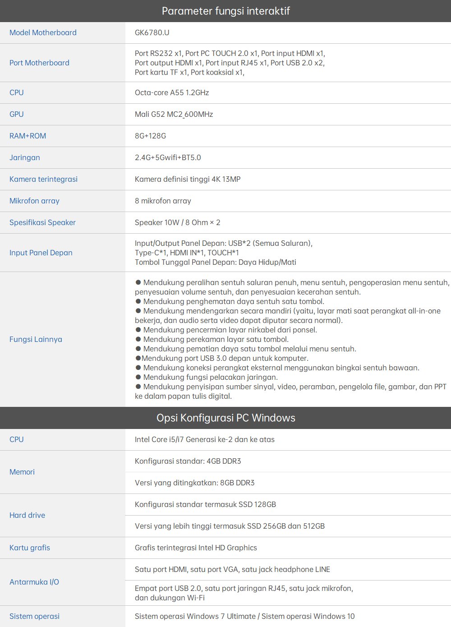
Task: Select the Sistem operasi label
Action: click(34, 616)
